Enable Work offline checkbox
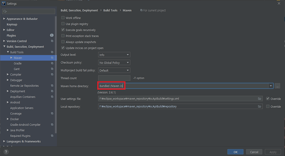The height and width of the screenshot is (156, 285). point(63,18)
